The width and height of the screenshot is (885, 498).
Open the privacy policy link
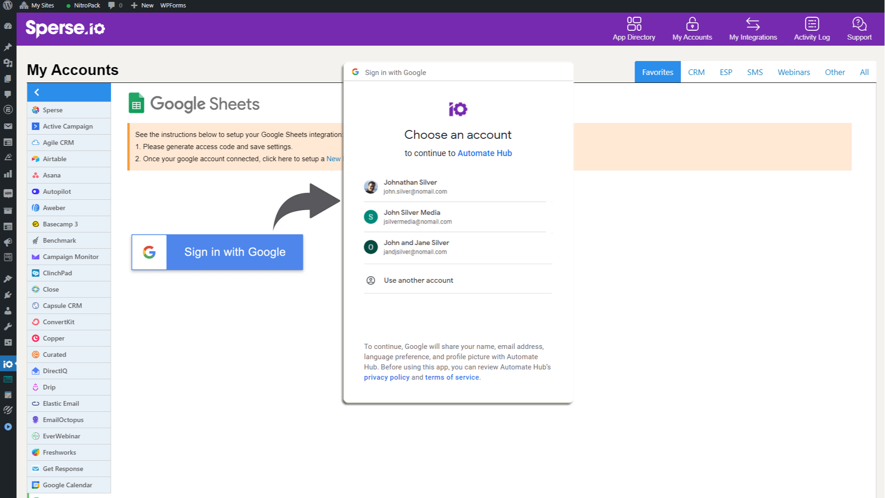pyautogui.click(x=386, y=377)
